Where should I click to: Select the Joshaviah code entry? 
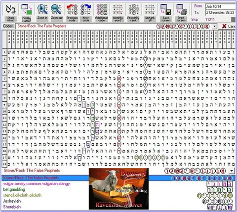pos(12,201)
